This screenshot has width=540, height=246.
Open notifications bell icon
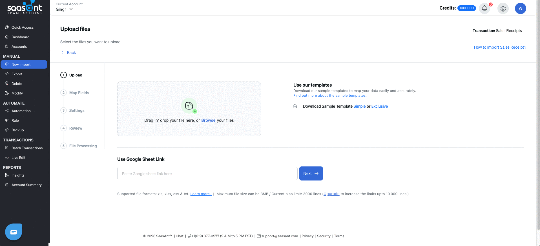(x=484, y=8)
